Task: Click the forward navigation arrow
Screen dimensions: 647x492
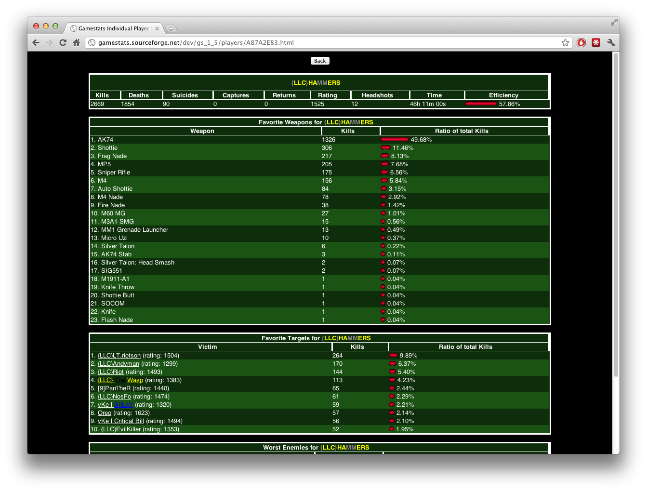Action: [x=49, y=42]
